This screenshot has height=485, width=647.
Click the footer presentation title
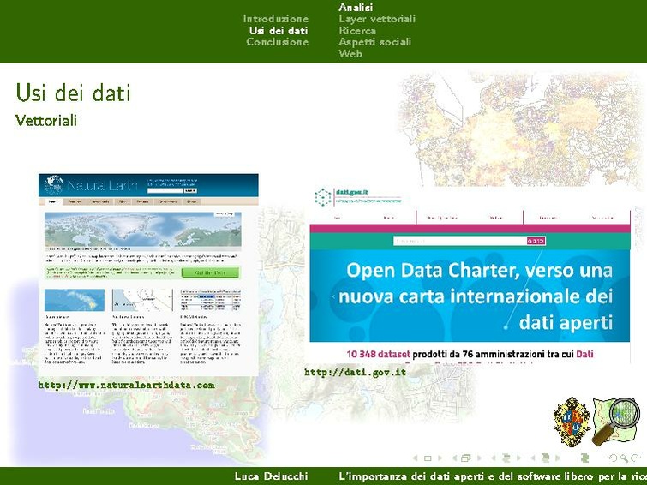pyautogui.click(x=493, y=476)
